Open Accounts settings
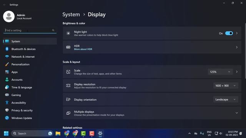Screen dimensions: 246x138 pos(30,80)
